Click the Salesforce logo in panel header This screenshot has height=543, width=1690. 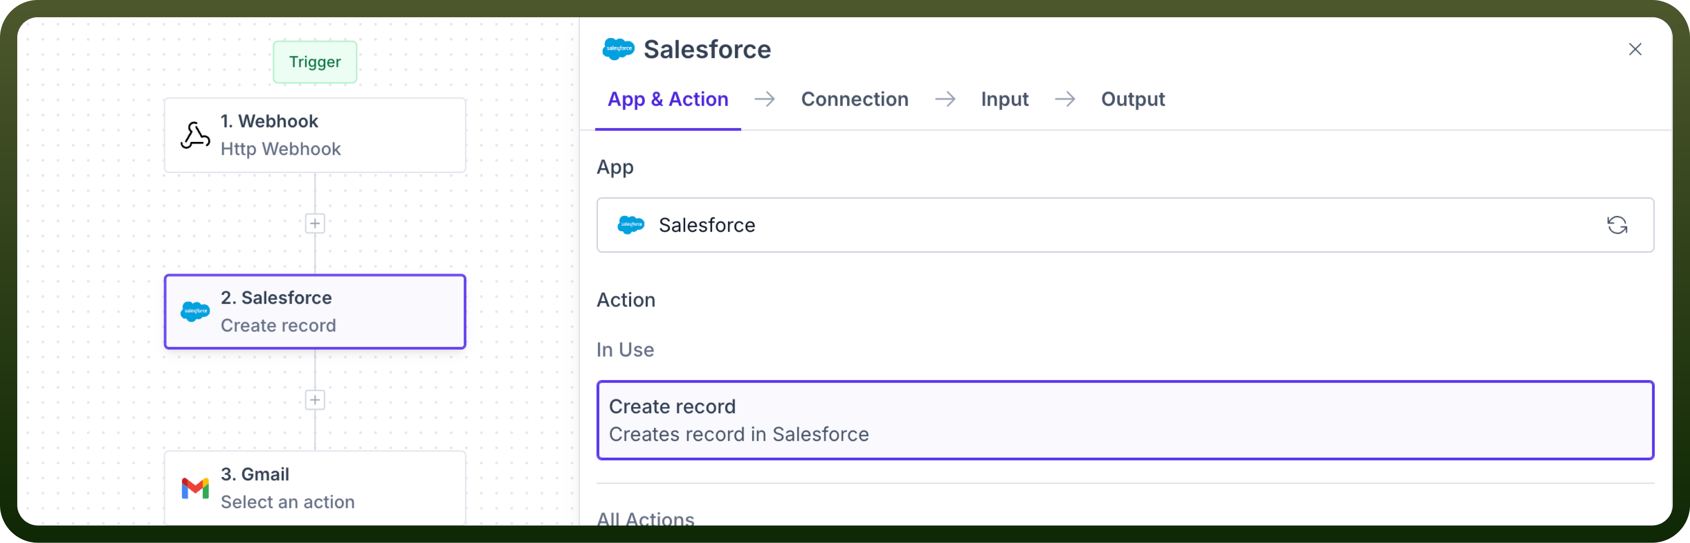coord(618,49)
